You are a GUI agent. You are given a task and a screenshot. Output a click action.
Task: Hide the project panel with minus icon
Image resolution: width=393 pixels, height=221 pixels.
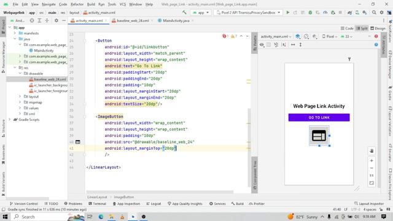pos(64,20)
